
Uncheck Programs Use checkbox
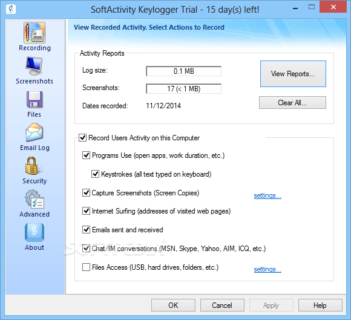click(86, 155)
